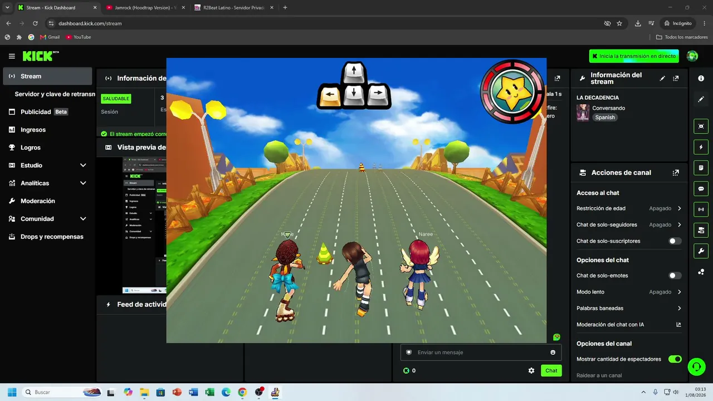Select the pencil icon in the right rail
The image size is (713, 401).
(701, 99)
